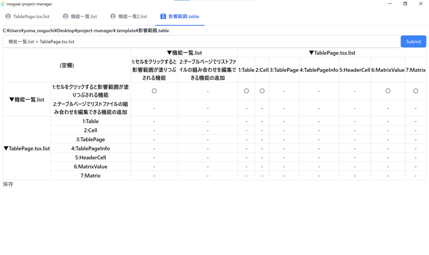Screen dimensions: 429x255
Task: Select row header 2:テーブルページでリストファイルの組み合わせを編集できる機能の追加
Action: (90, 108)
